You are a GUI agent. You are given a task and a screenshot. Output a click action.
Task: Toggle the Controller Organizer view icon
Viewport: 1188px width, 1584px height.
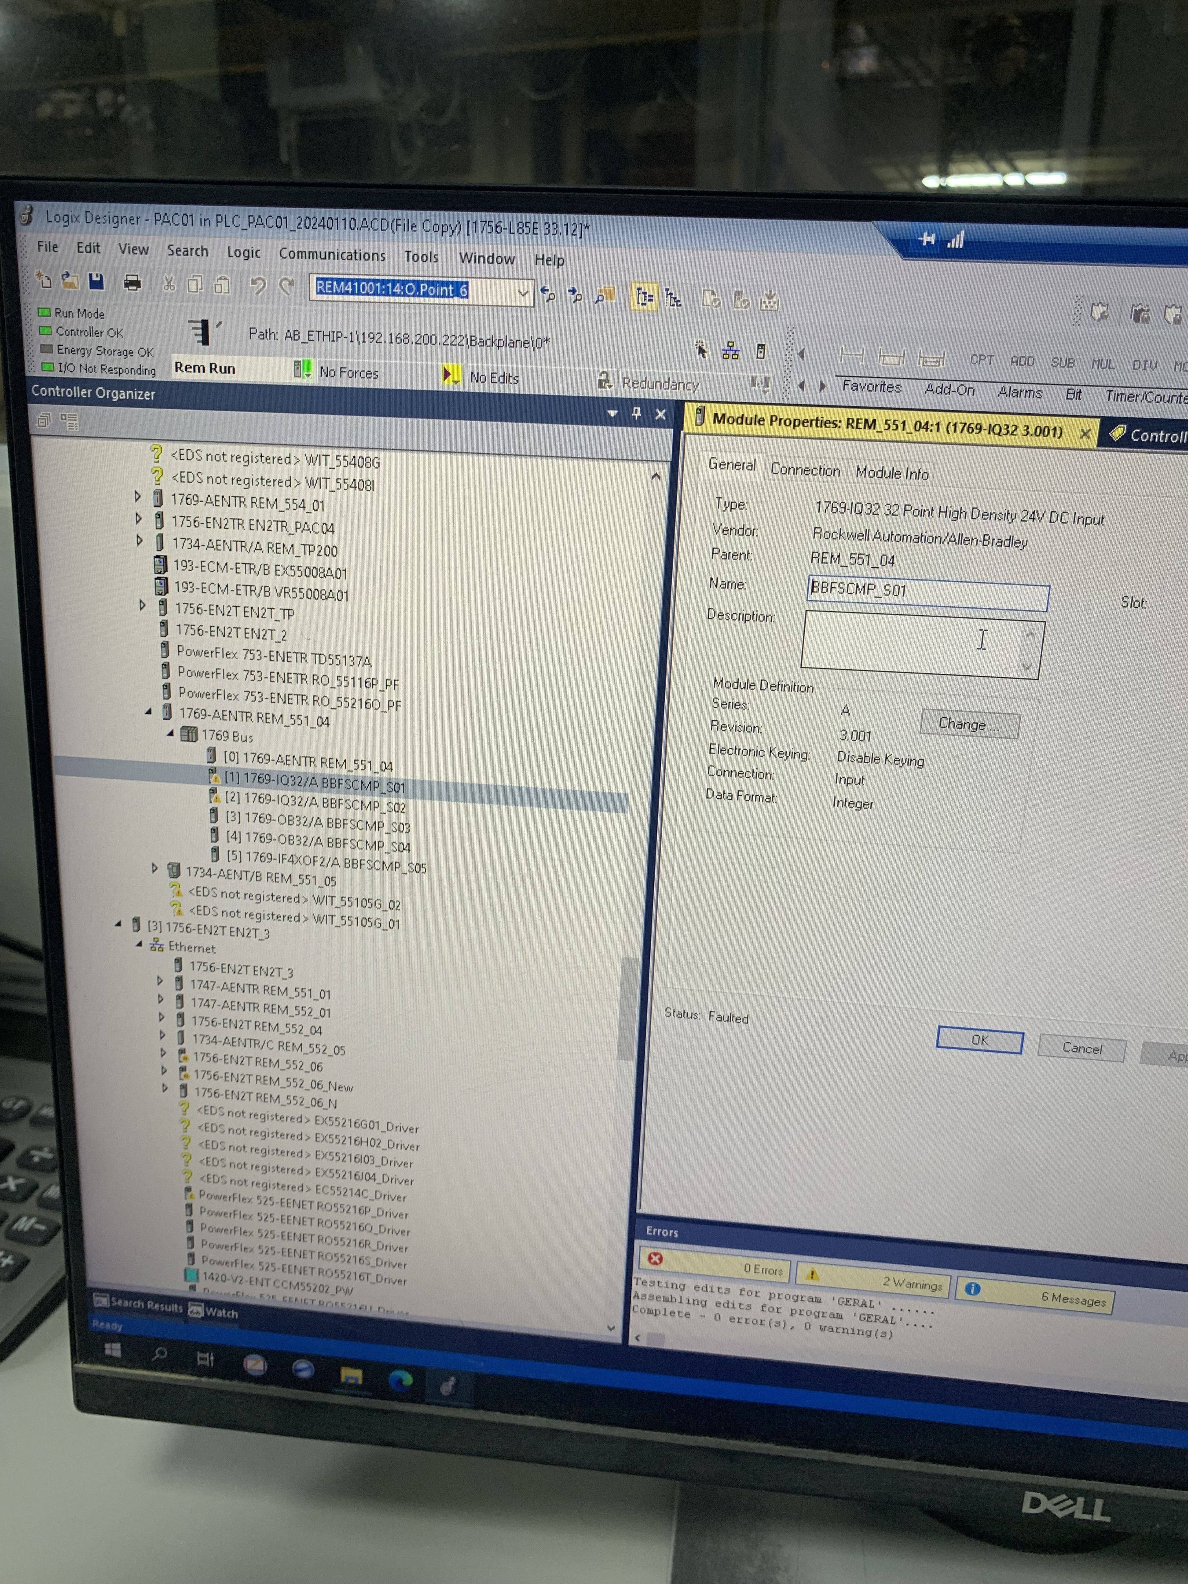tap(644, 297)
